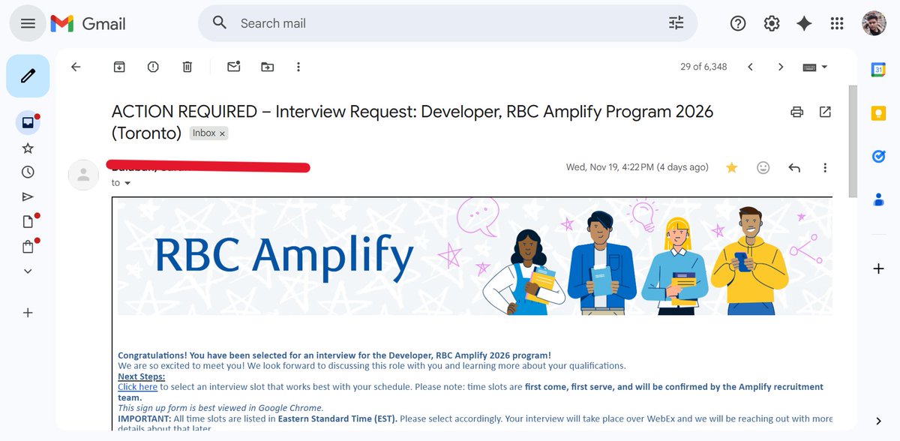
Task: Go to Inbox in sidebar
Action: pyautogui.click(x=28, y=122)
